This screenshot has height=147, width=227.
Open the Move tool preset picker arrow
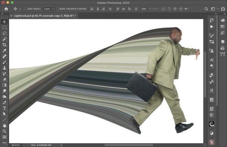(x=20, y=9)
